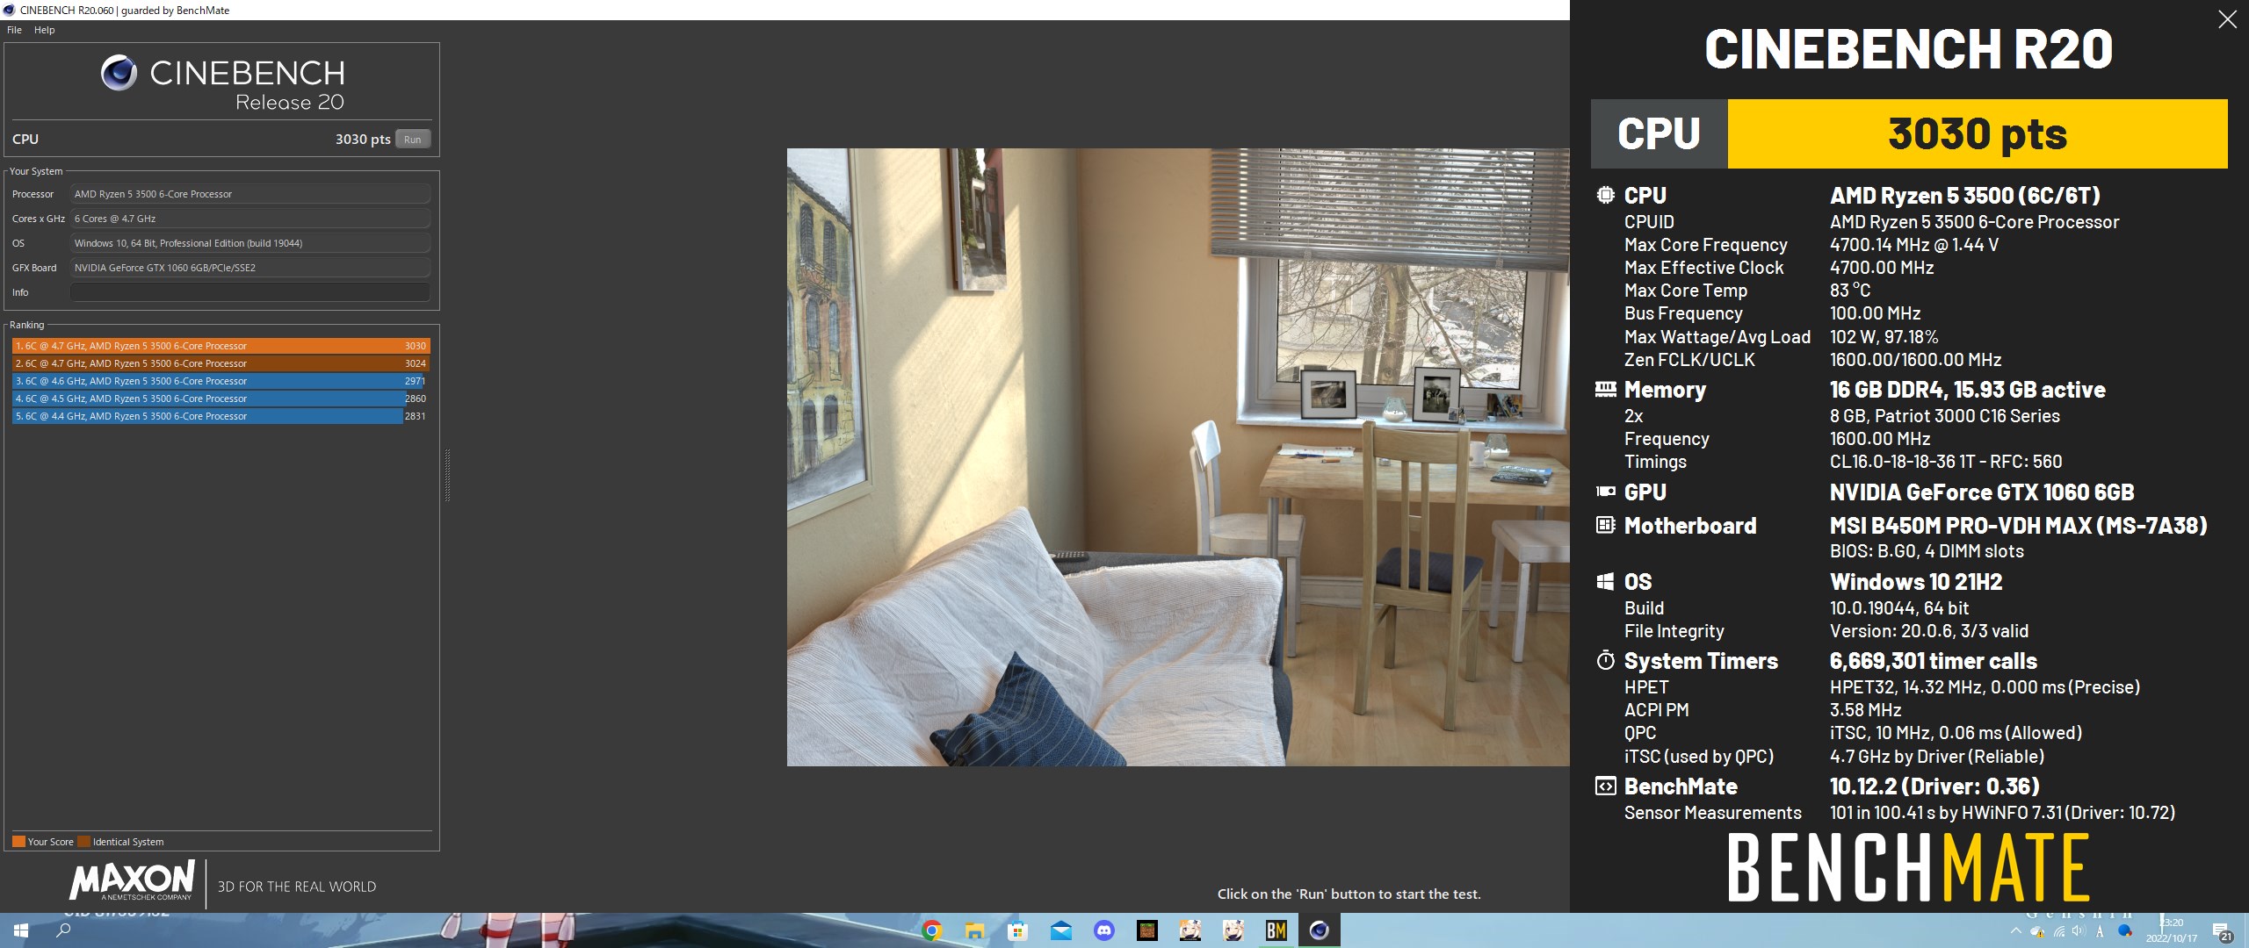Click the Motherboard icon in BenchMate panel
Viewport: 2249px width, 948px height.
(x=1605, y=525)
